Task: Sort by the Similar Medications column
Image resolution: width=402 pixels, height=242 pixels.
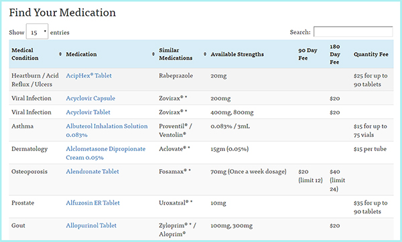Action: (x=182, y=54)
